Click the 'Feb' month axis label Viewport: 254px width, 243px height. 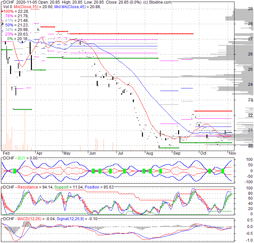point(6,153)
